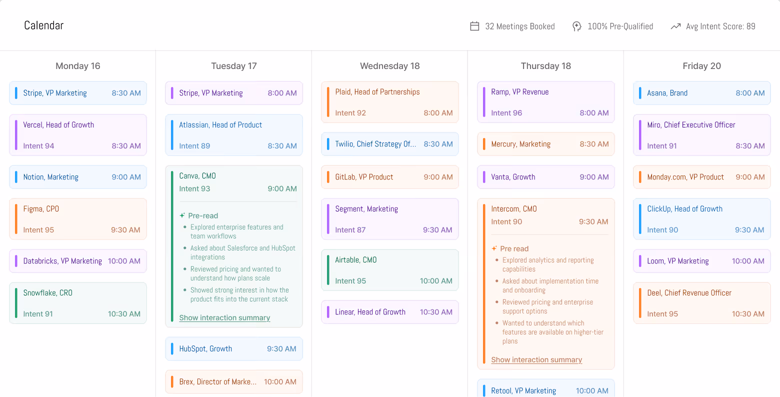
Task: Select the Loom, VP Marketing 10:00 AM card
Action: click(x=702, y=261)
